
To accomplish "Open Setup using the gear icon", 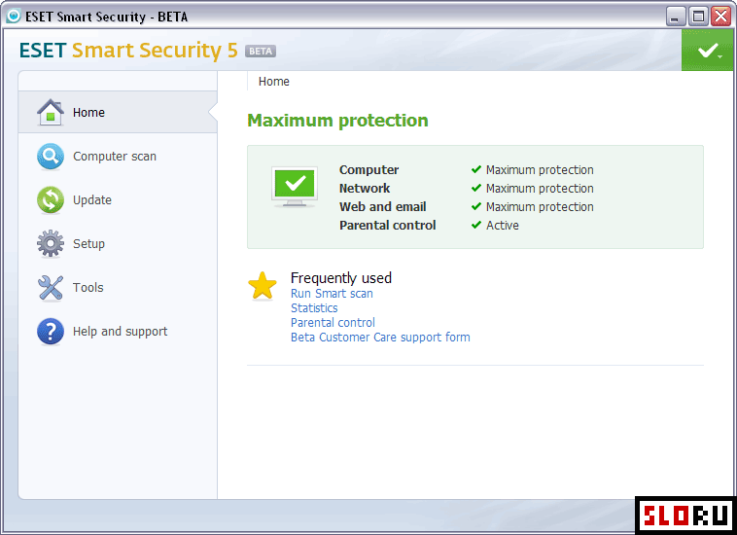I will click(x=51, y=243).
